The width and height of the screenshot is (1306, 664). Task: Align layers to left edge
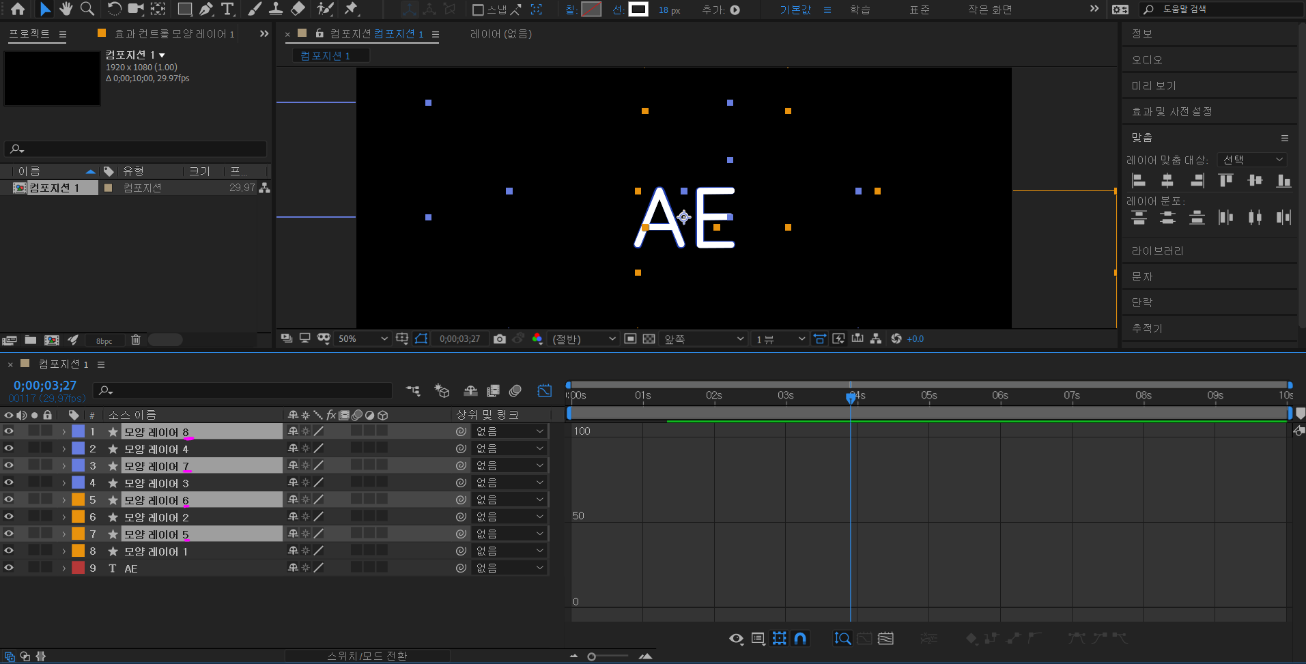(1139, 180)
